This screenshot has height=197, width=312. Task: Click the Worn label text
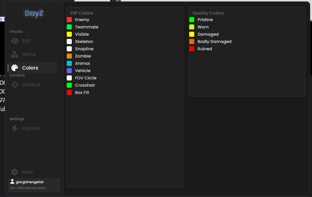click(x=203, y=27)
